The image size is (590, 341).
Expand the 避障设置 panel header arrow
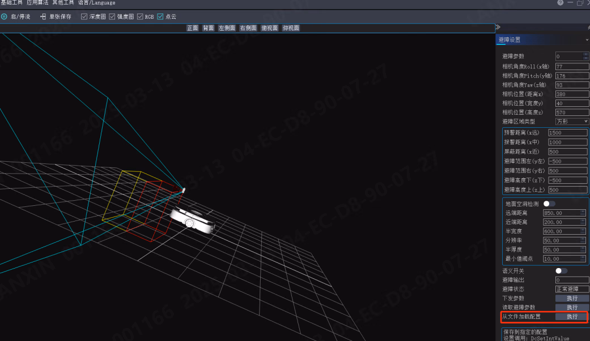pyautogui.click(x=587, y=40)
